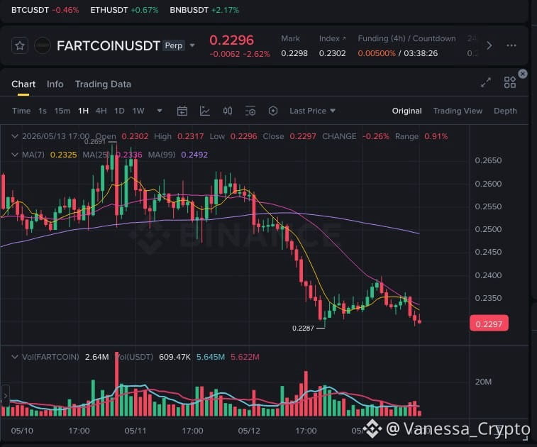Switch chart to Trading View
Screen dimensions: 537x447
(x=458, y=111)
